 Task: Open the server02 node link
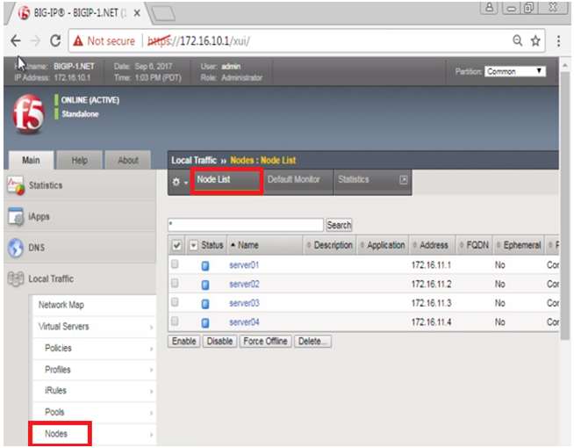point(244,285)
